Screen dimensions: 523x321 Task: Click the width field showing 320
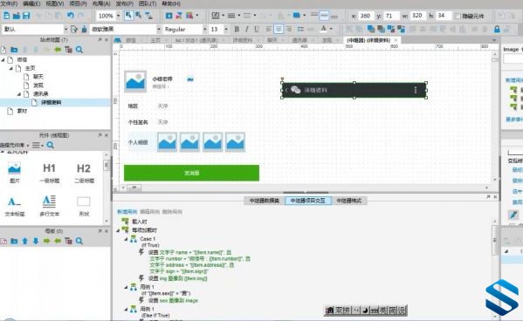coord(417,16)
